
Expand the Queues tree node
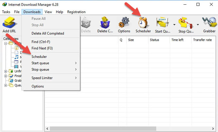6,85
